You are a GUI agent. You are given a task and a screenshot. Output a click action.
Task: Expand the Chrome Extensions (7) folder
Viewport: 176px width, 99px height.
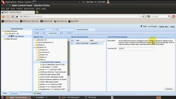tap(34, 42)
